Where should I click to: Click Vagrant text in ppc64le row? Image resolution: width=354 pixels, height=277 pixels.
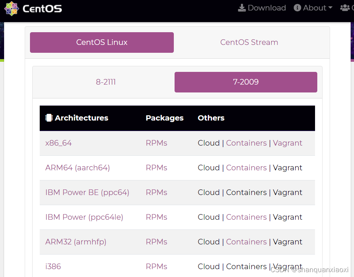(x=287, y=217)
